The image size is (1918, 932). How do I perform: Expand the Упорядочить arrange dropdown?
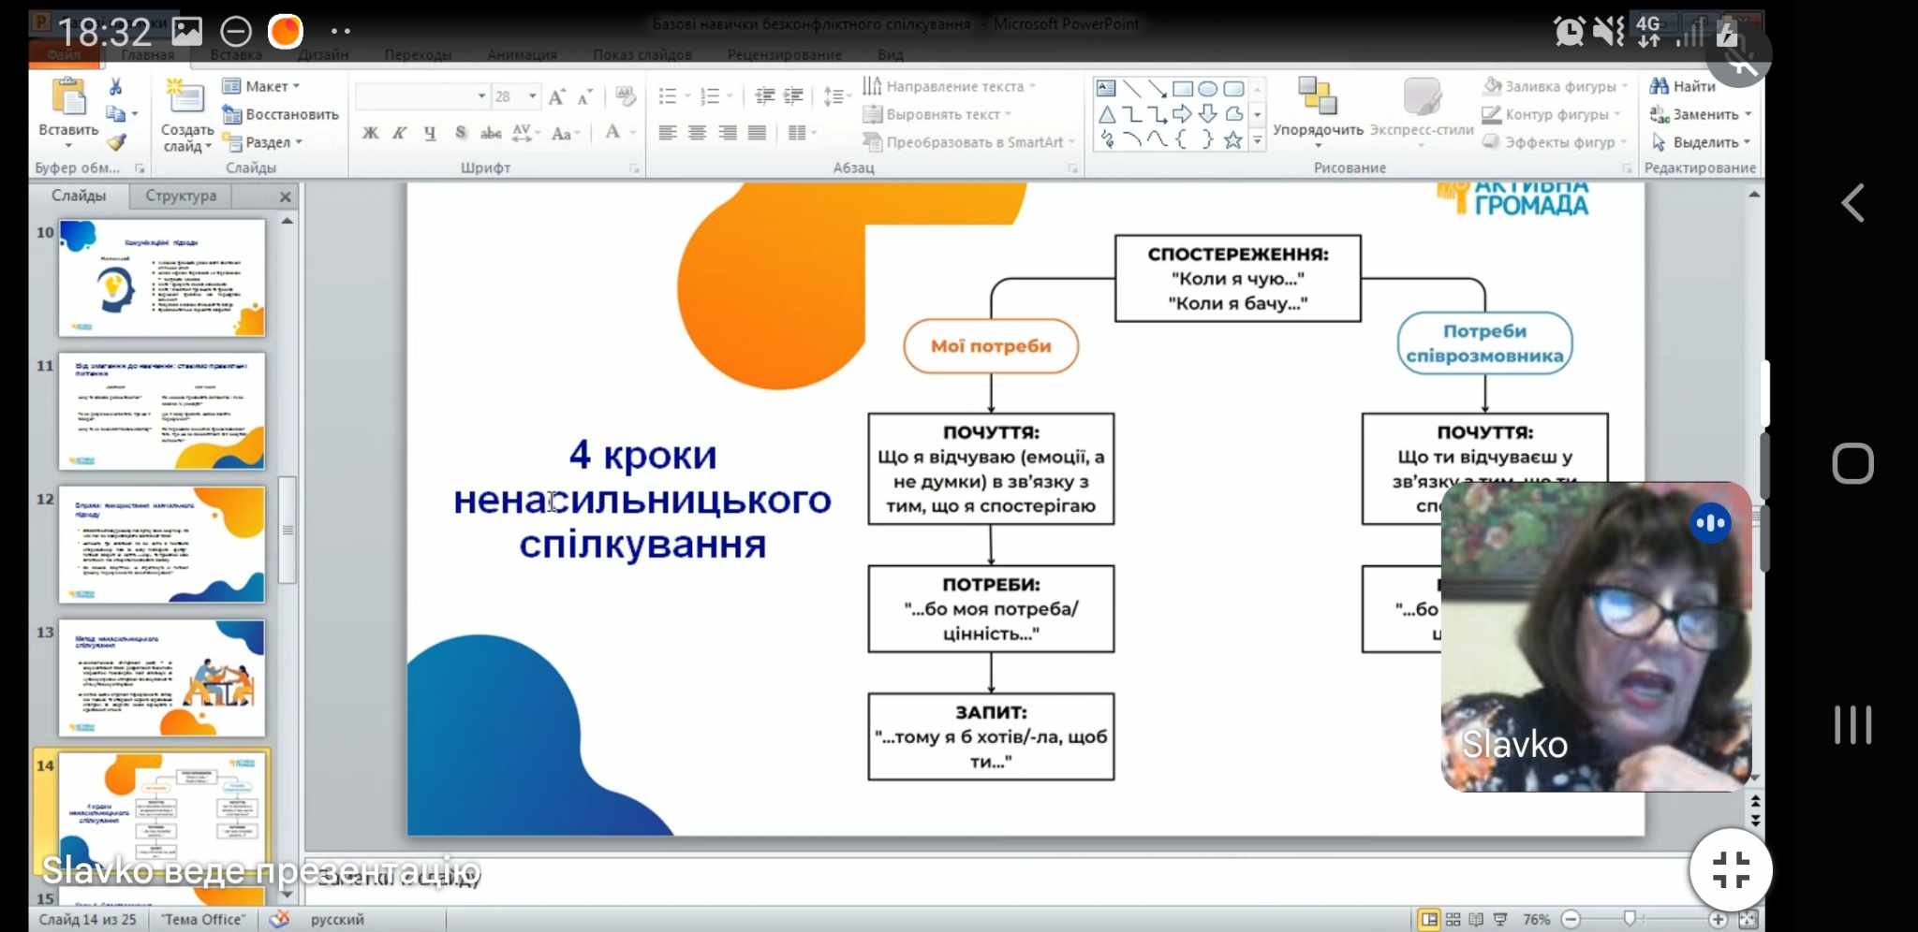click(x=1318, y=130)
